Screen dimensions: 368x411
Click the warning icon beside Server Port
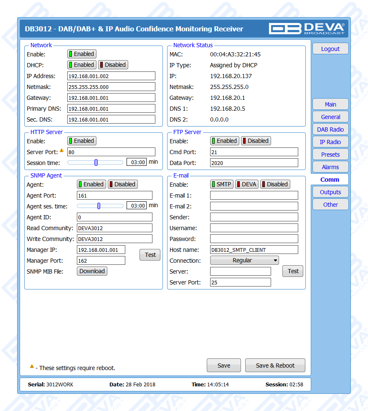(61, 150)
